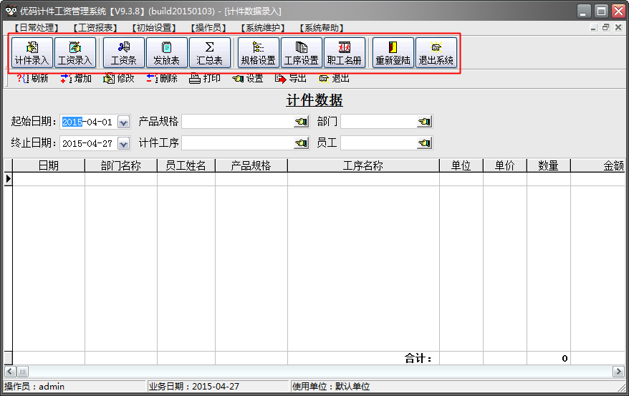629x396 pixels.
Task: Click the 重新登陆 toolbar icon
Action: pyautogui.click(x=393, y=52)
